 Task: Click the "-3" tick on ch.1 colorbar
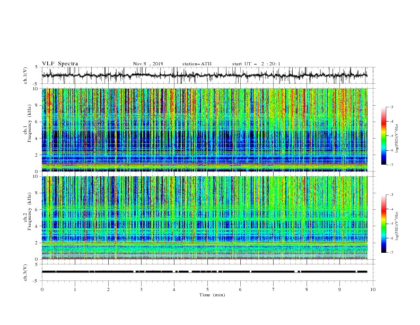tap(391, 107)
